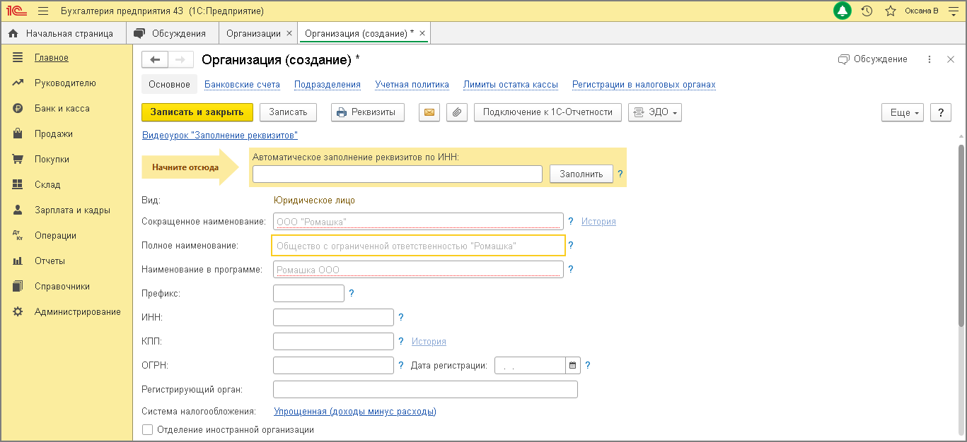Viewport: 967px width, 442px height.
Task: Click the Записать и закрыть button
Action: (x=197, y=112)
